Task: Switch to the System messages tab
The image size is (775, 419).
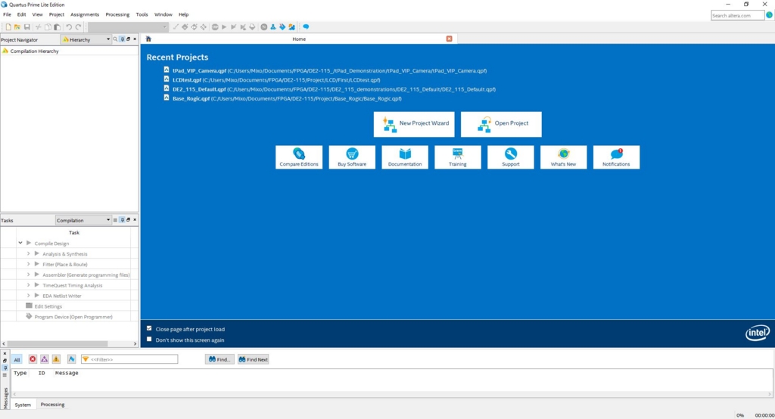Action: (x=23, y=405)
